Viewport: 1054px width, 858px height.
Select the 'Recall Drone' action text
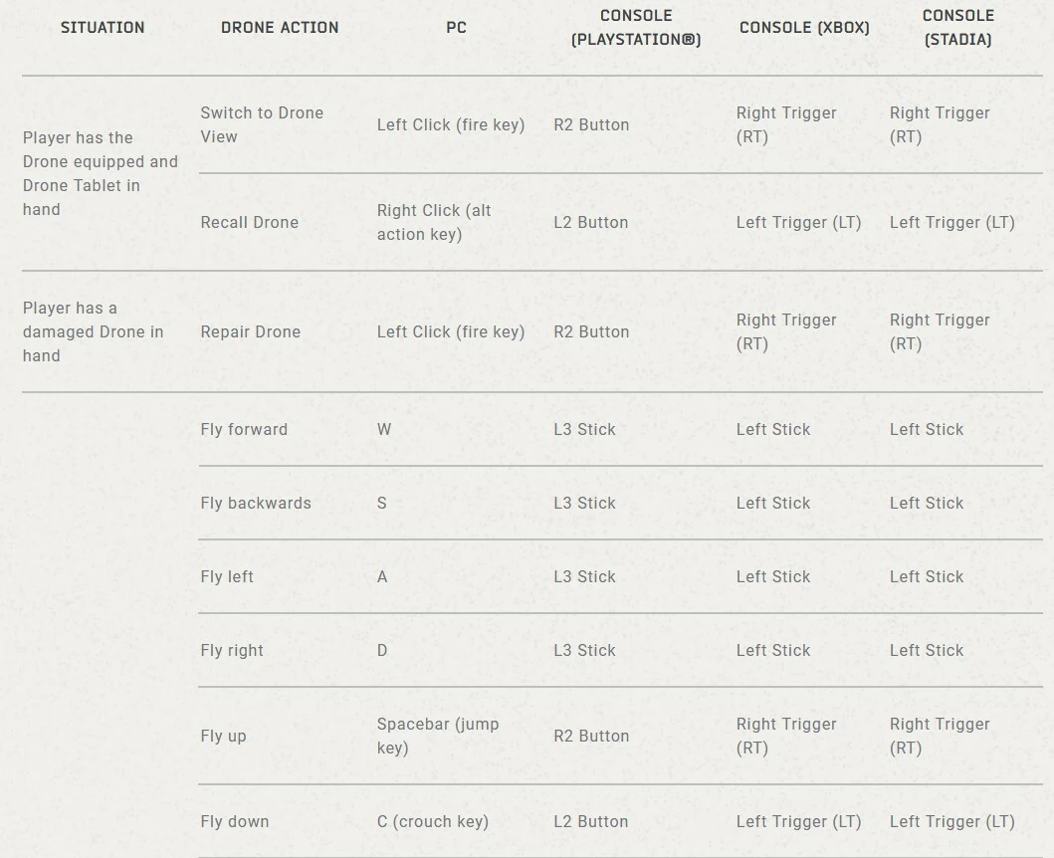pyautogui.click(x=250, y=222)
